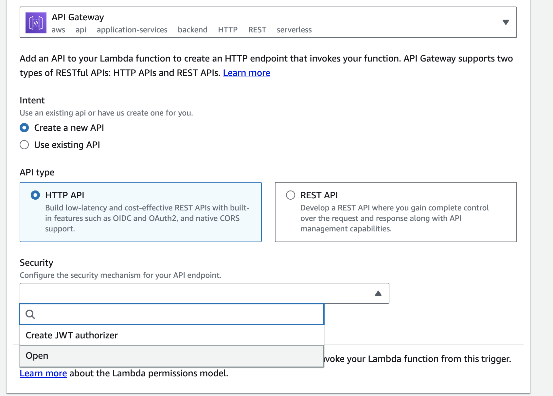The width and height of the screenshot is (553, 396).
Task: Click the API Gateway title text
Action: [78, 17]
